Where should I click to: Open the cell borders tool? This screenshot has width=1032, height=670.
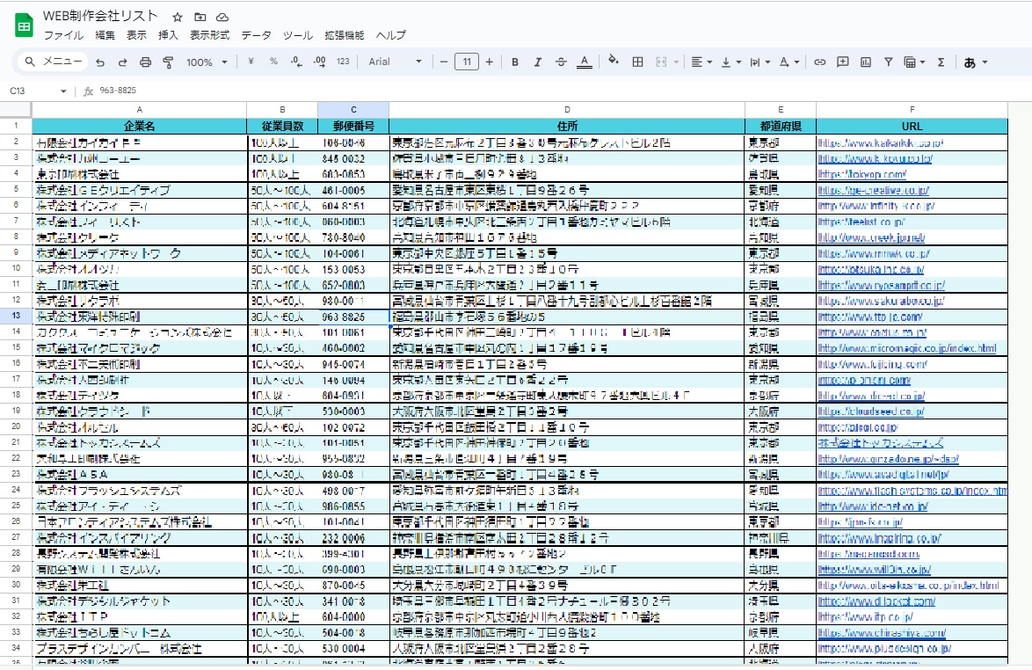click(x=638, y=62)
